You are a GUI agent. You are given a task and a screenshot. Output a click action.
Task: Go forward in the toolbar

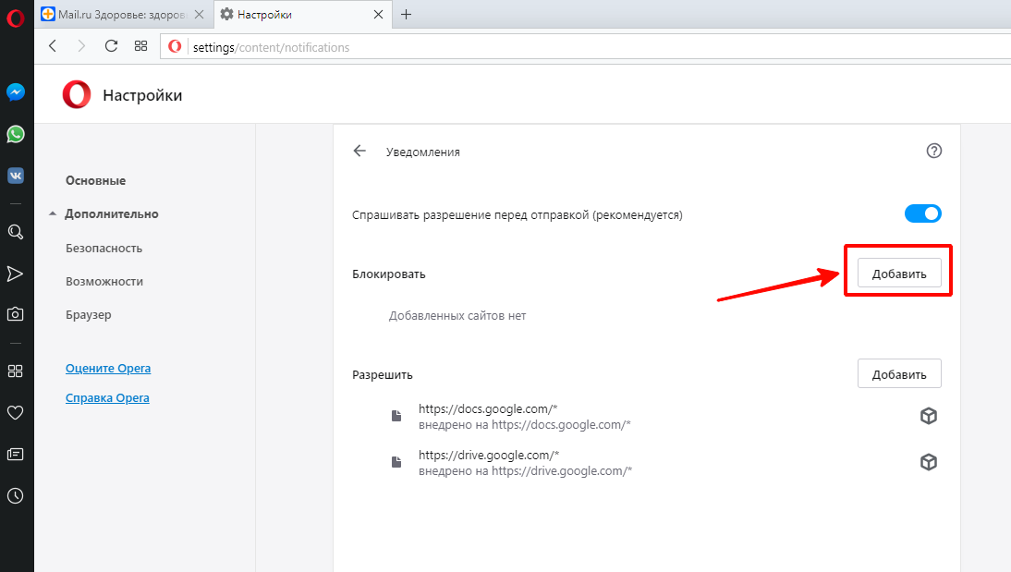pos(81,46)
